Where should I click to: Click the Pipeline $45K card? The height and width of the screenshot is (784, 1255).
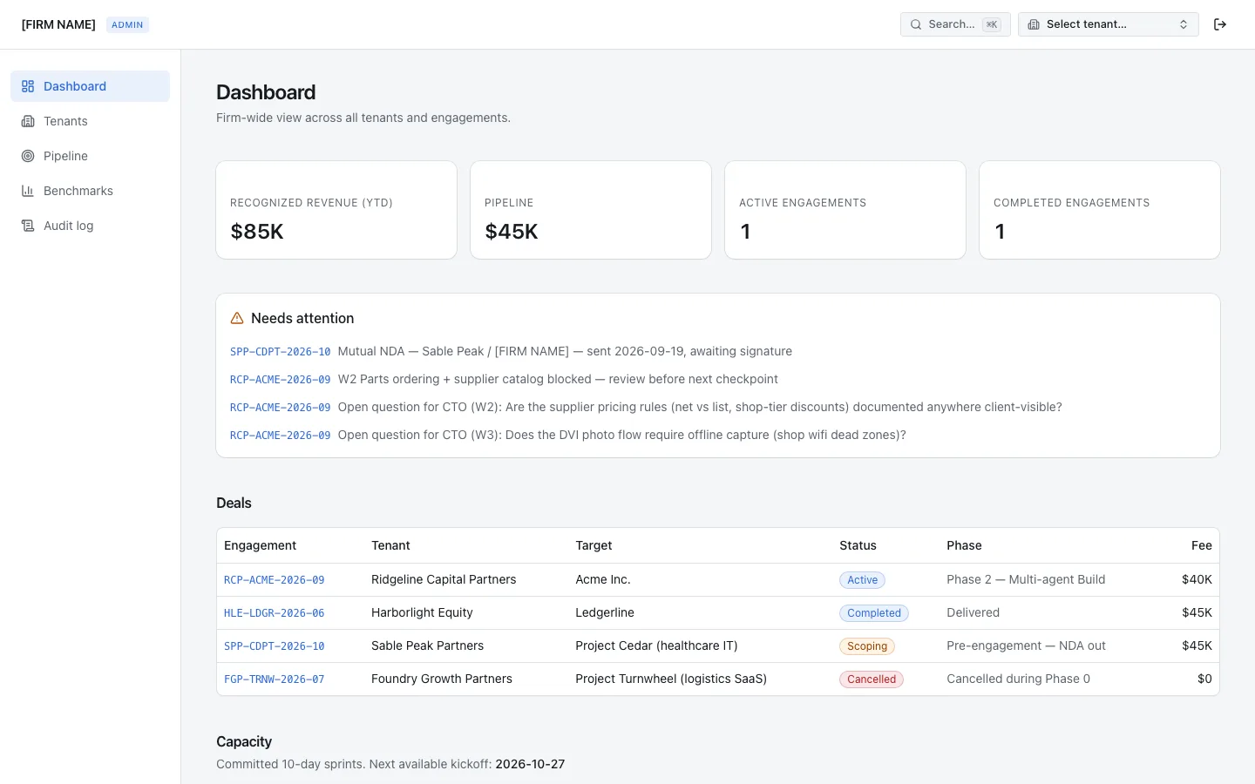(x=591, y=210)
